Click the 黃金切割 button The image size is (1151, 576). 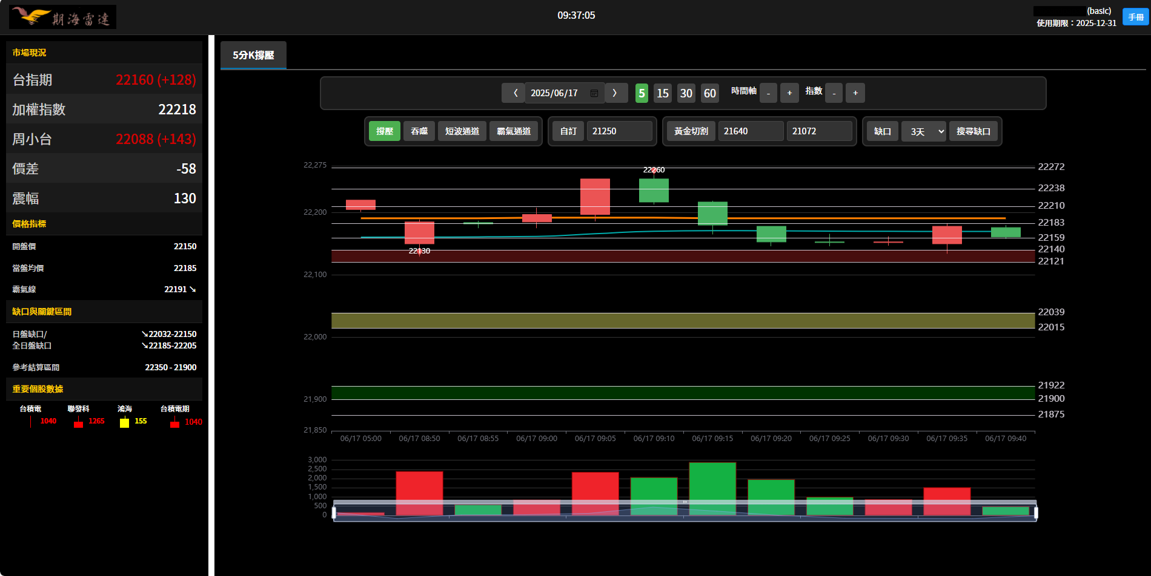(691, 131)
